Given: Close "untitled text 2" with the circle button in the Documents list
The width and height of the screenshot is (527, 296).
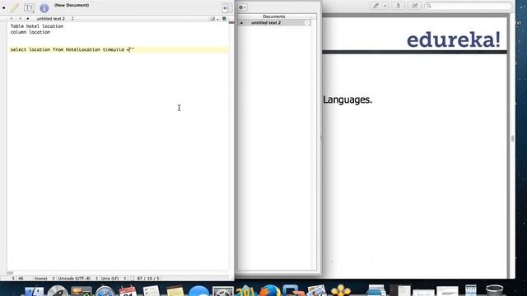Looking at the screenshot, I should point(307,23).
